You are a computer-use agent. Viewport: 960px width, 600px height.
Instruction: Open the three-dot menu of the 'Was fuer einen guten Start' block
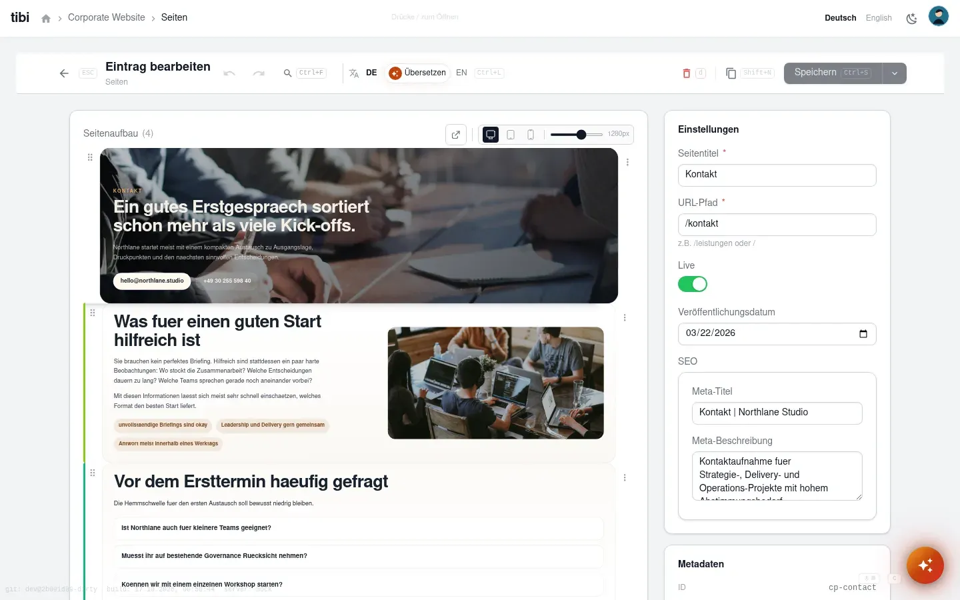(x=625, y=317)
